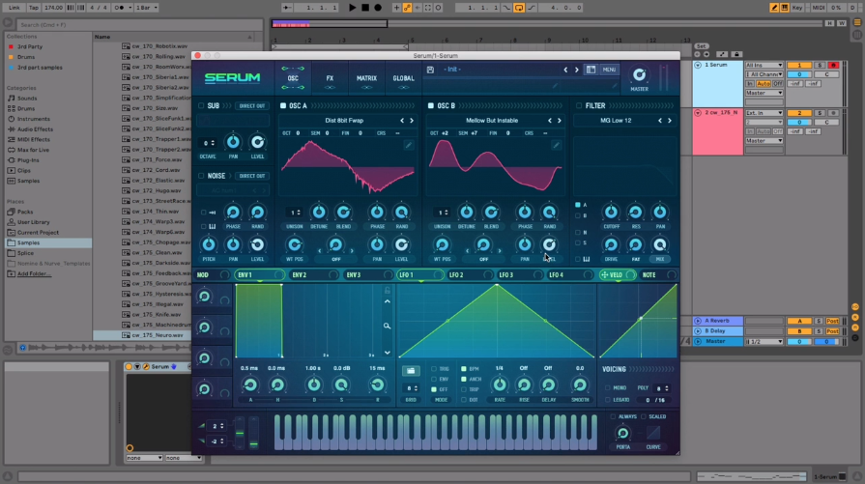Click the Ableton Stop button
This screenshot has width=865, height=484.
[x=365, y=8]
